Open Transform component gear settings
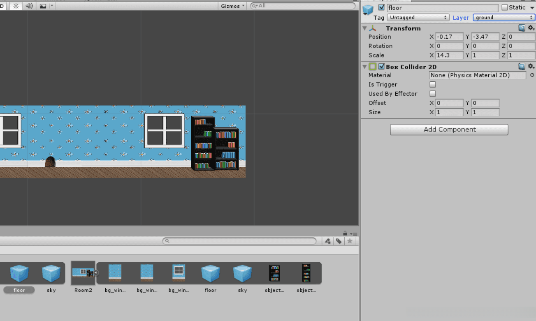Image resolution: width=536 pixels, height=321 pixels. click(531, 28)
